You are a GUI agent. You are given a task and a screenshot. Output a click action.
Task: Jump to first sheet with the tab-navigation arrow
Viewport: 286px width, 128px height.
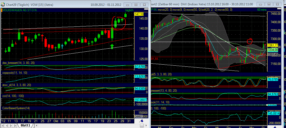3,125
